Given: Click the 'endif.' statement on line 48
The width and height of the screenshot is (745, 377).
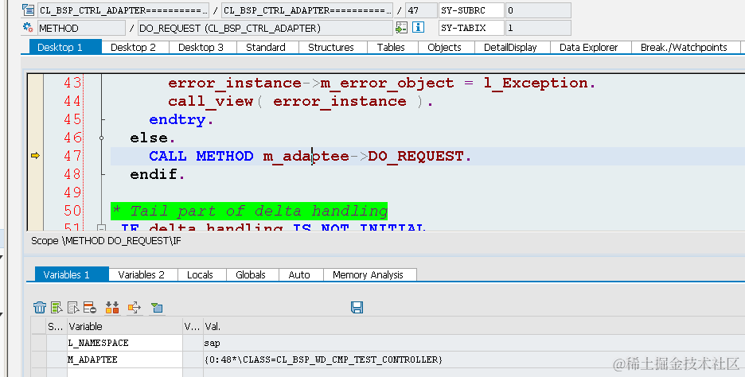Looking at the screenshot, I should click(158, 174).
